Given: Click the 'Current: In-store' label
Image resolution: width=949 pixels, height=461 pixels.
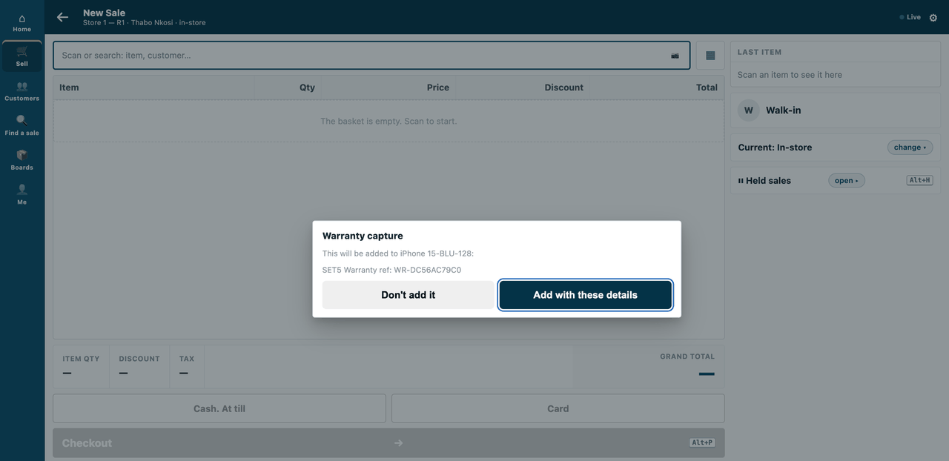Looking at the screenshot, I should [775, 147].
